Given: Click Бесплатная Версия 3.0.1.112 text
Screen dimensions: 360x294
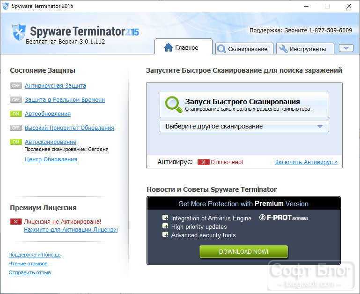Looking at the screenshot, I should point(66,41).
